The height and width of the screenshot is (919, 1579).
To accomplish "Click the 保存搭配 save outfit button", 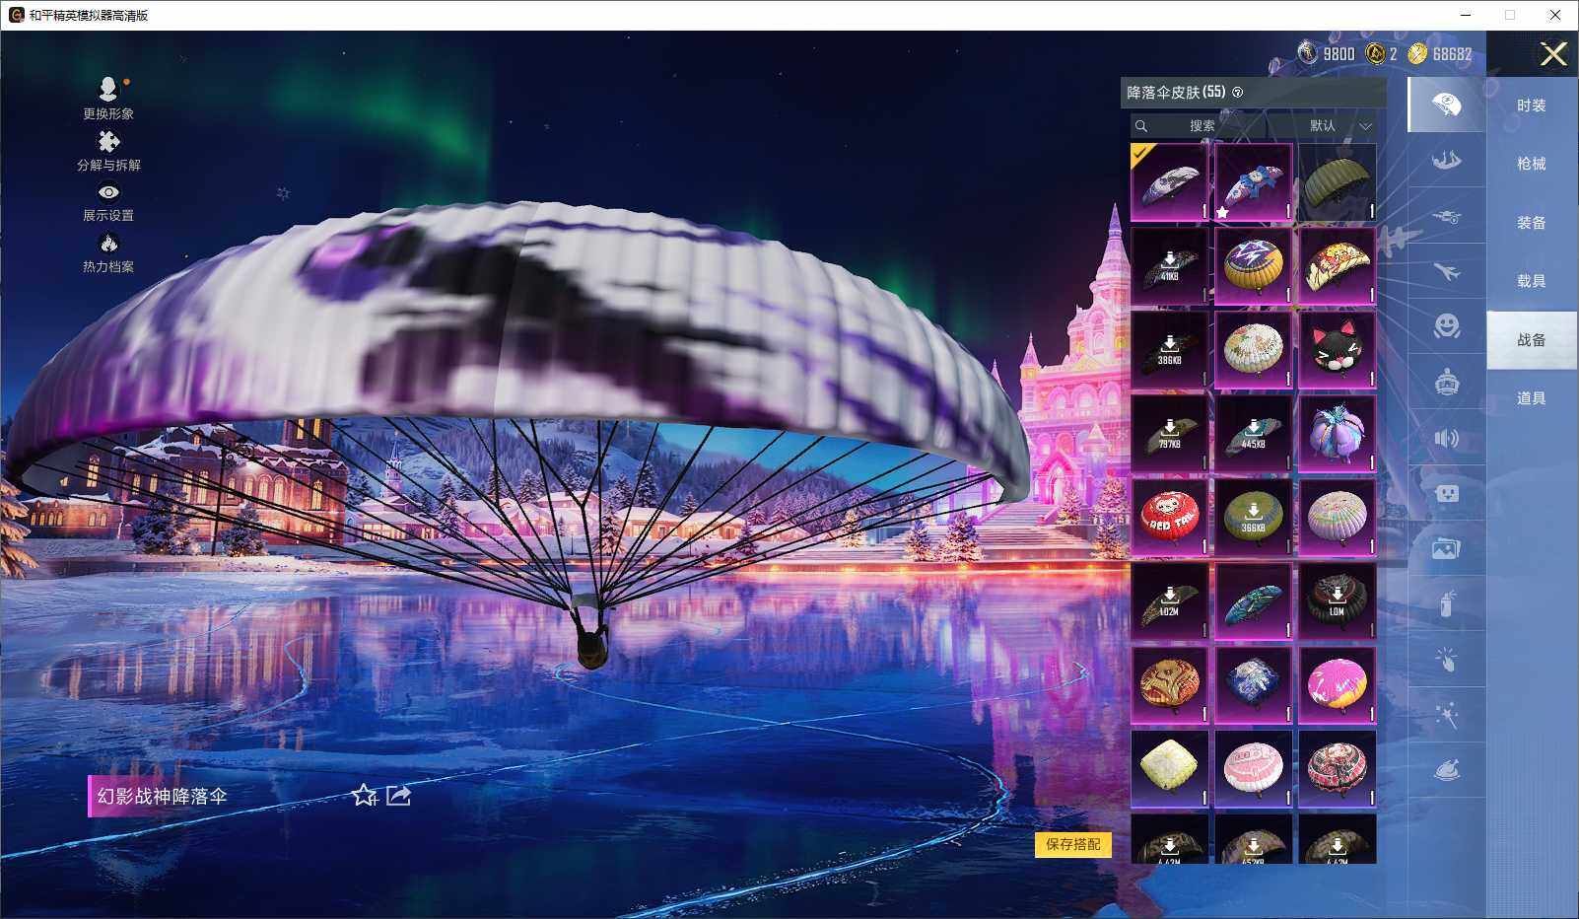I will coord(1071,846).
